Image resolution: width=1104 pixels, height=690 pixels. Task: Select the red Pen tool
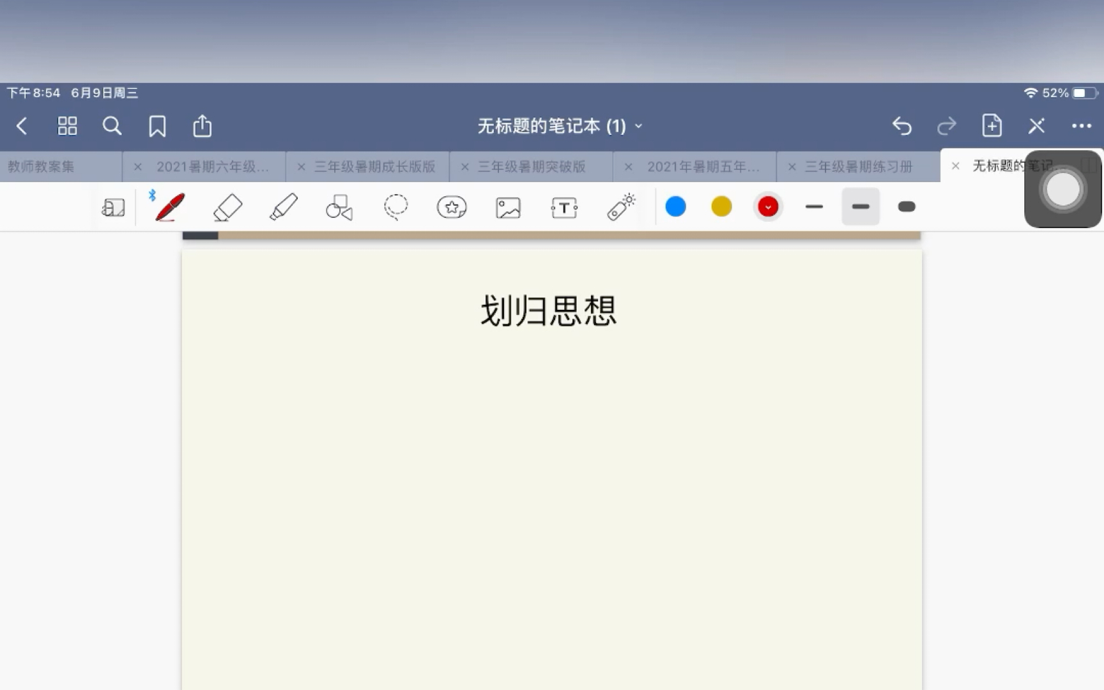[x=170, y=207]
